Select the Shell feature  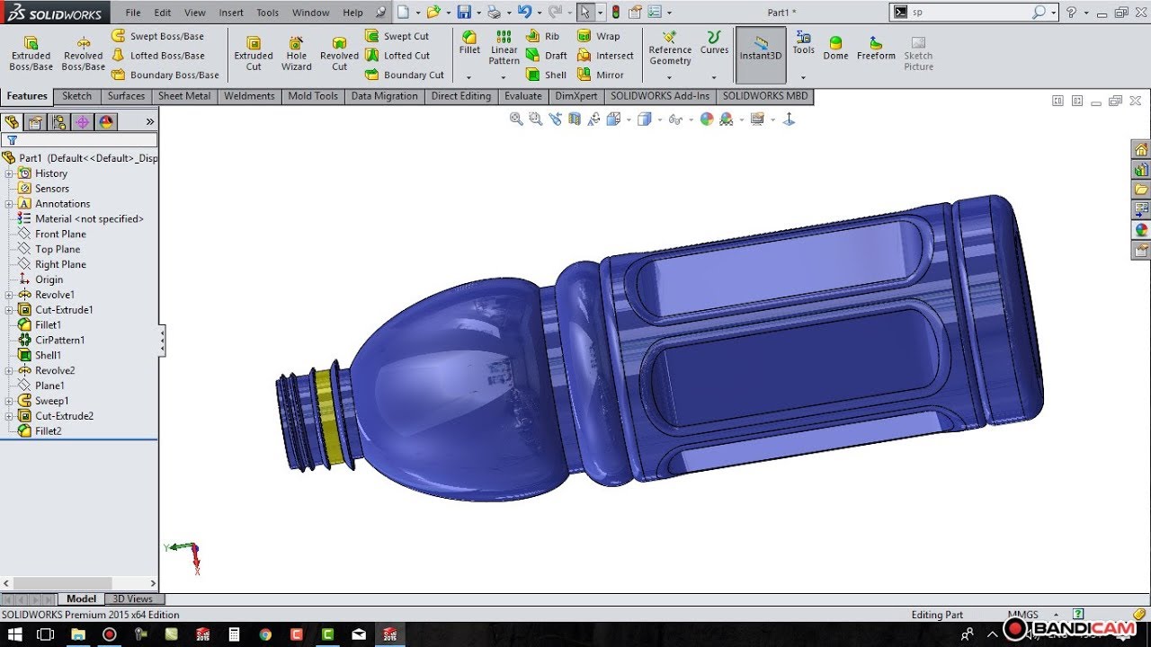[x=547, y=75]
